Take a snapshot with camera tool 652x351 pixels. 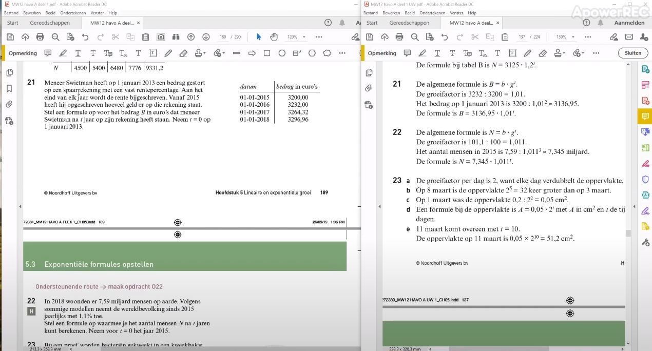tap(161, 37)
